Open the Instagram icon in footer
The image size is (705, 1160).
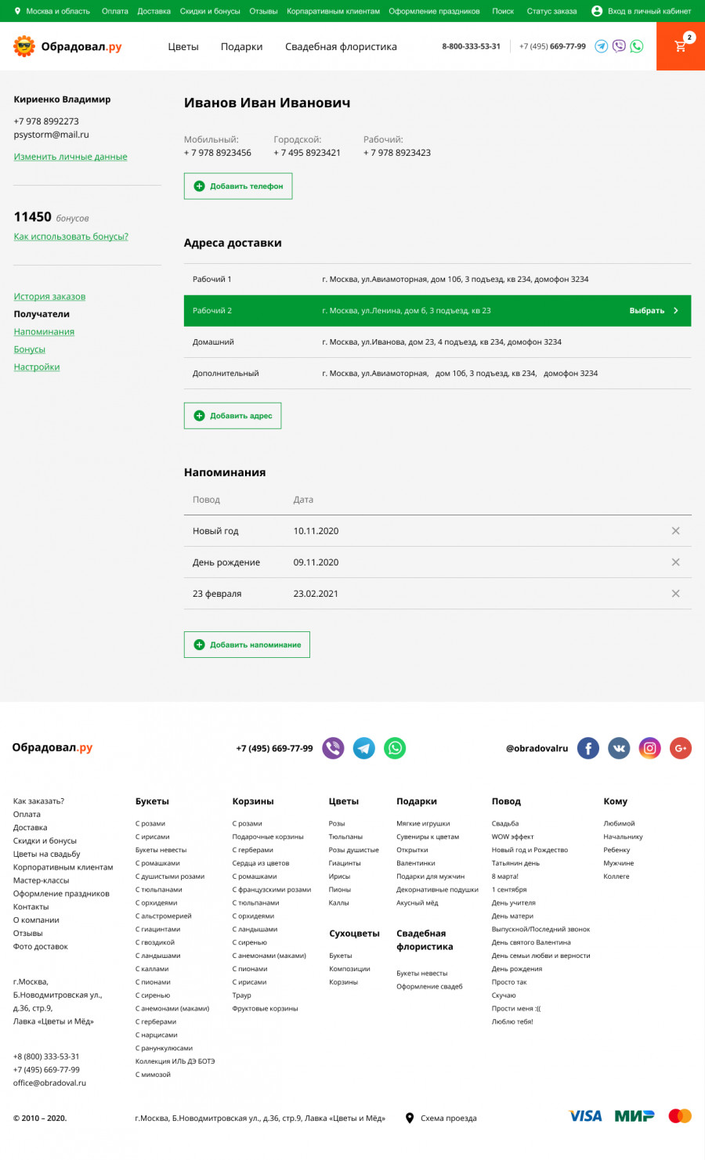(649, 748)
